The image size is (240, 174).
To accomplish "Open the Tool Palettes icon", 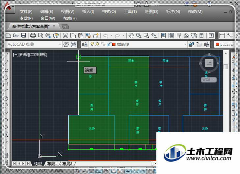I will click(179, 36).
